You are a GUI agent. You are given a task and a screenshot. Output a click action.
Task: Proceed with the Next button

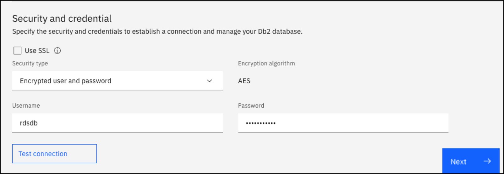coord(470,161)
